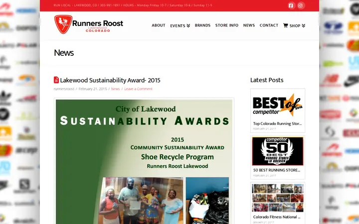Open the Instagram icon in red top bar
The height and width of the screenshot is (224, 359).
(300, 5)
